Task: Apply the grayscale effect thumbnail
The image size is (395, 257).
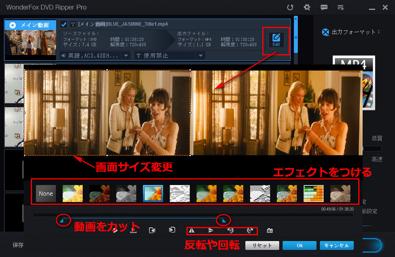Action: 126,193
